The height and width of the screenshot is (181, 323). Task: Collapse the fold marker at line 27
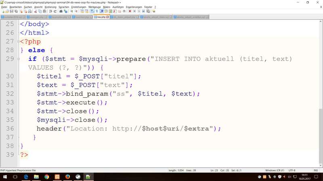[x=19, y=41]
